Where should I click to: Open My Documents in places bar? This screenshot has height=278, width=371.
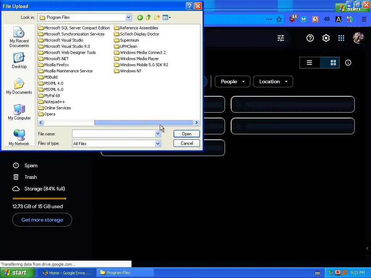pyautogui.click(x=19, y=86)
